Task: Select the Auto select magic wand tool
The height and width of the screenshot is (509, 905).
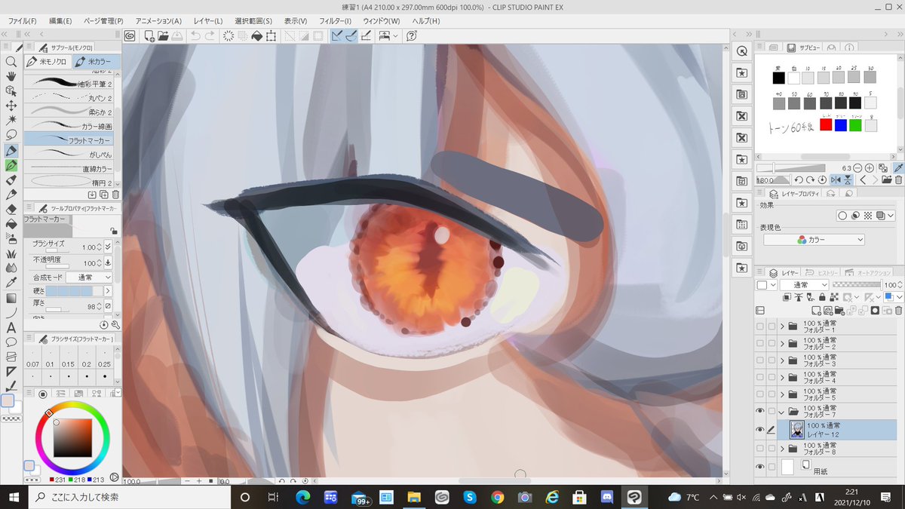Action: 11,119
